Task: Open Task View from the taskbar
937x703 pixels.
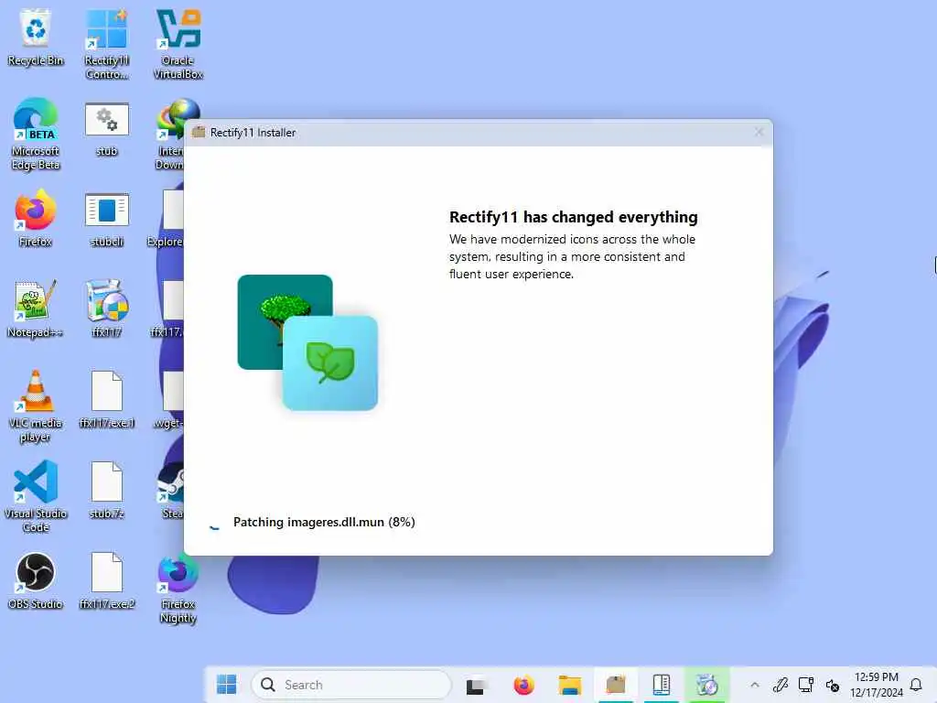Action: 476,685
